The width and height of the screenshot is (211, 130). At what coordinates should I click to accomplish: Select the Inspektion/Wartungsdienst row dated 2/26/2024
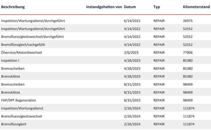pyautogui.click(x=106, y=108)
